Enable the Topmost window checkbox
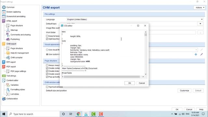 (47, 87)
